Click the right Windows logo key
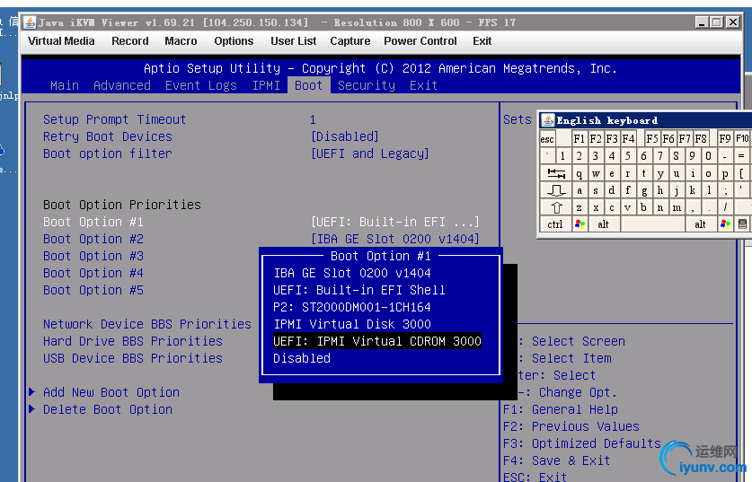Screen dimensions: 752x482 (x=725, y=224)
